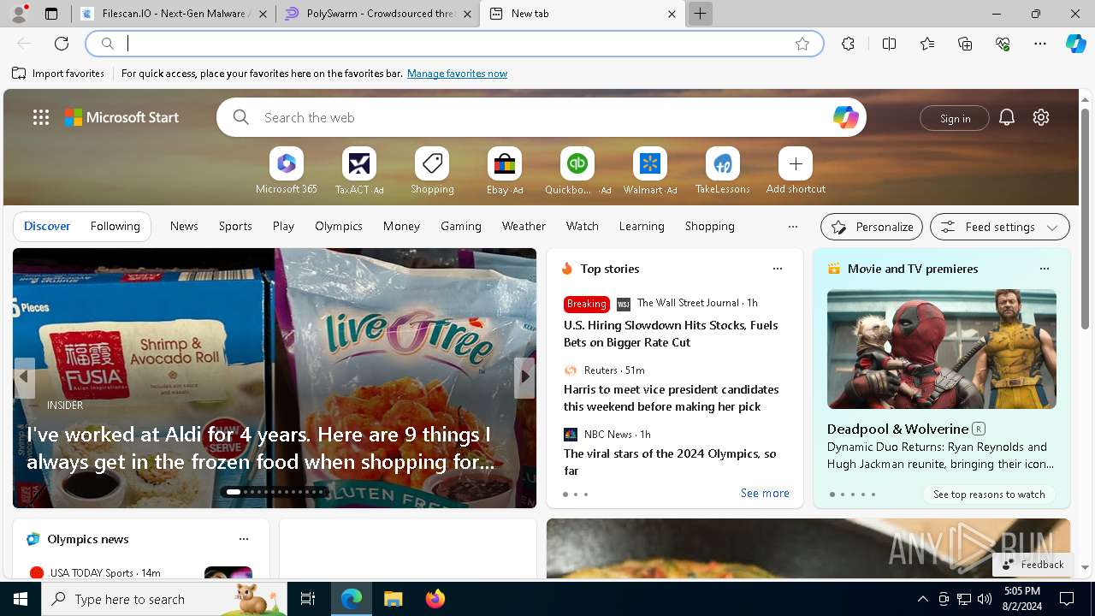Viewport: 1095px width, 616px height.
Task: Open Task View on the taskbar
Action: click(x=308, y=599)
